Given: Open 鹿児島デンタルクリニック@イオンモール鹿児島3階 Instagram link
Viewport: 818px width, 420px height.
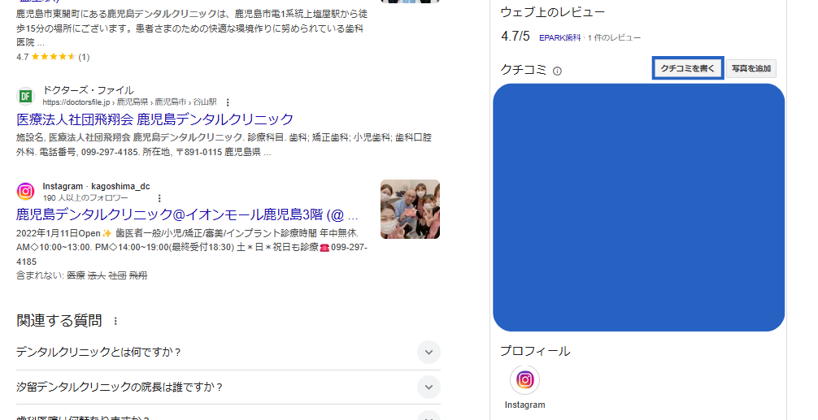Looking at the screenshot, I should click(x=187, y=214).
